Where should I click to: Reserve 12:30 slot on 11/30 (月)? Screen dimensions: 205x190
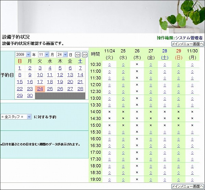(192, 92)
